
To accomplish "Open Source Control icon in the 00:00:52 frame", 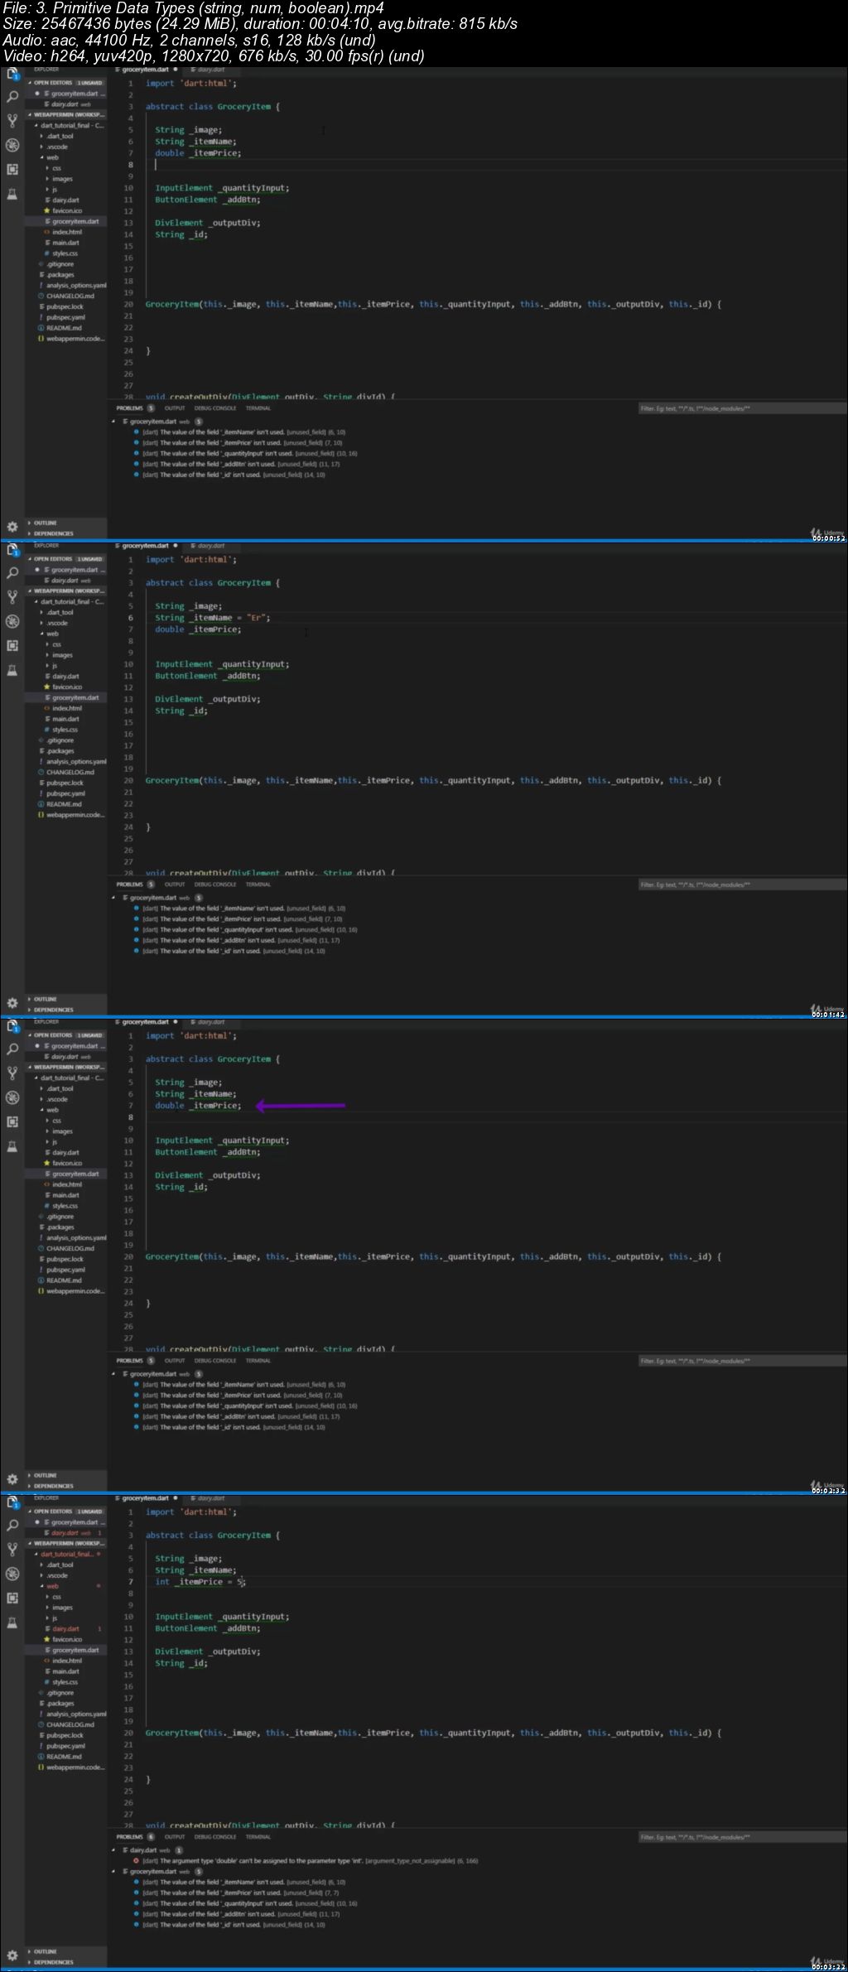I will [x=12, y=121].
